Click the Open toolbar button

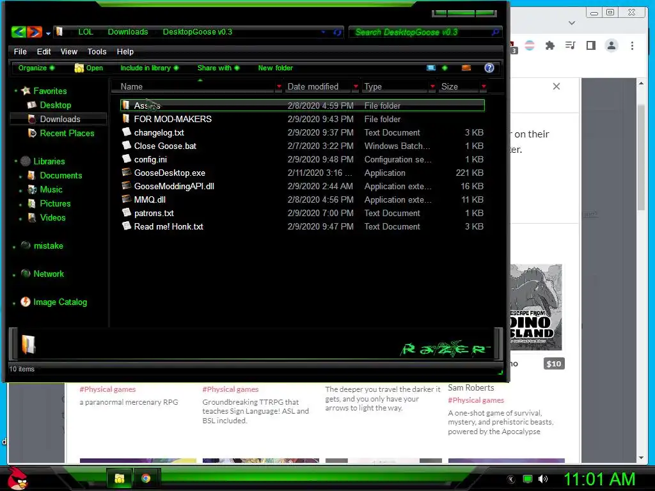point(88,68)
